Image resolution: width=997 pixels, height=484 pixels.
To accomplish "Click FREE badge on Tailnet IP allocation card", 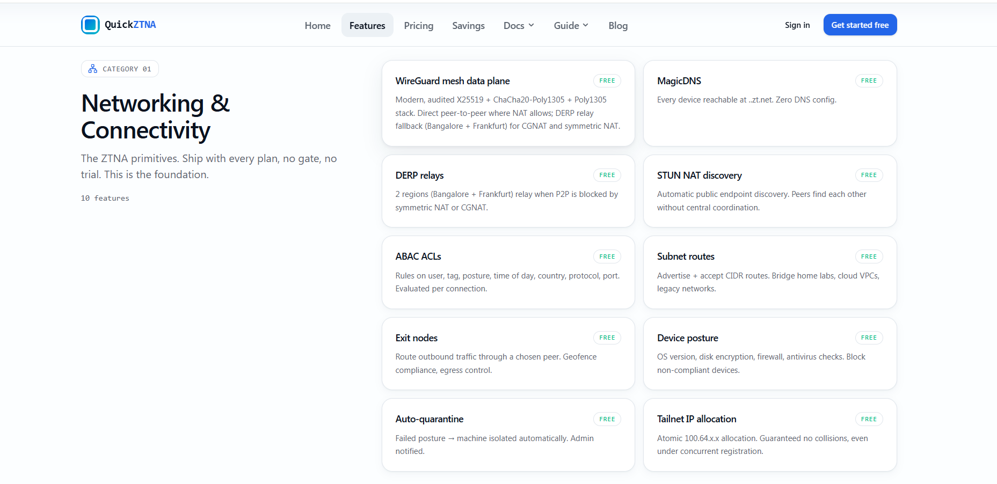I will pyautogui.click(x=869, y=419).
